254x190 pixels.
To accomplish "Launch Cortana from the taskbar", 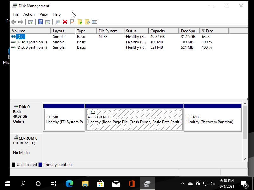I will point(38,184).
